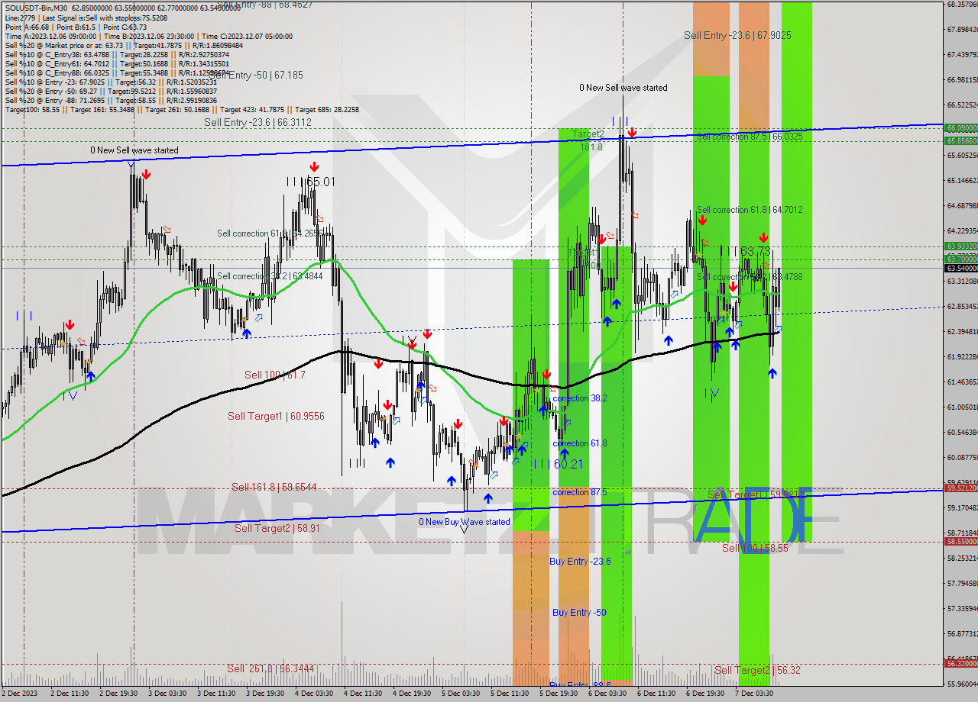Click the '6 Dec 03:30' time axis label

[607, 694]
